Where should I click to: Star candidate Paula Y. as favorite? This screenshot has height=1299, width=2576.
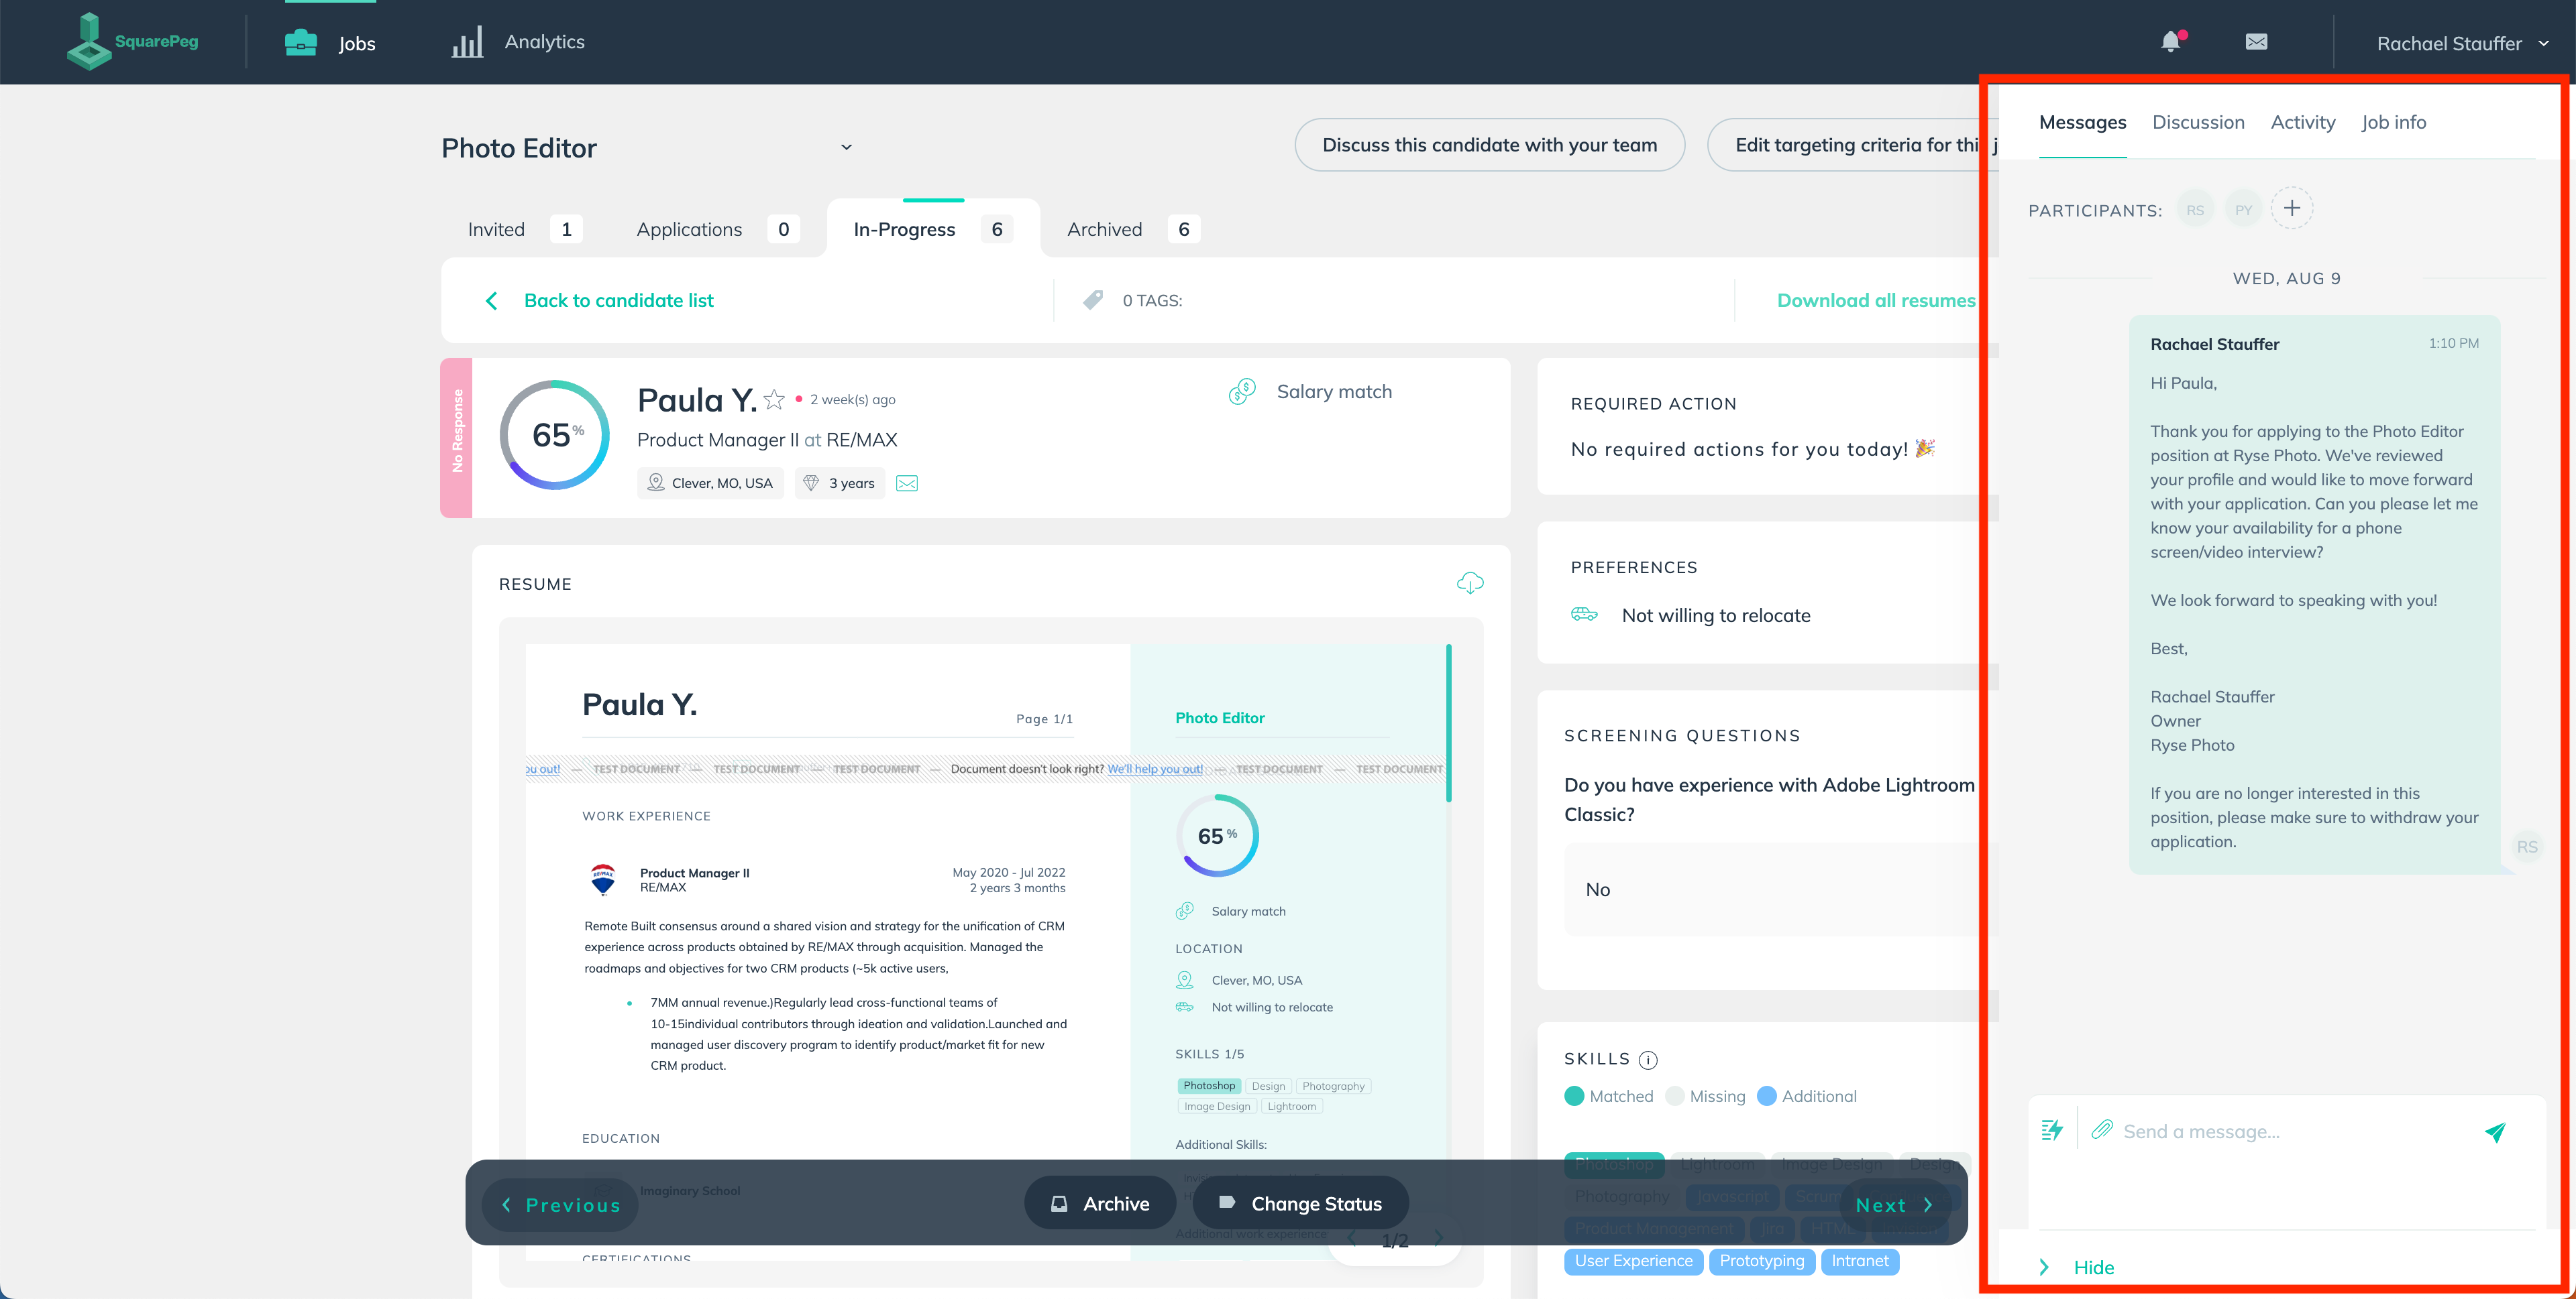pyautogui.click(x=774, y=399)
